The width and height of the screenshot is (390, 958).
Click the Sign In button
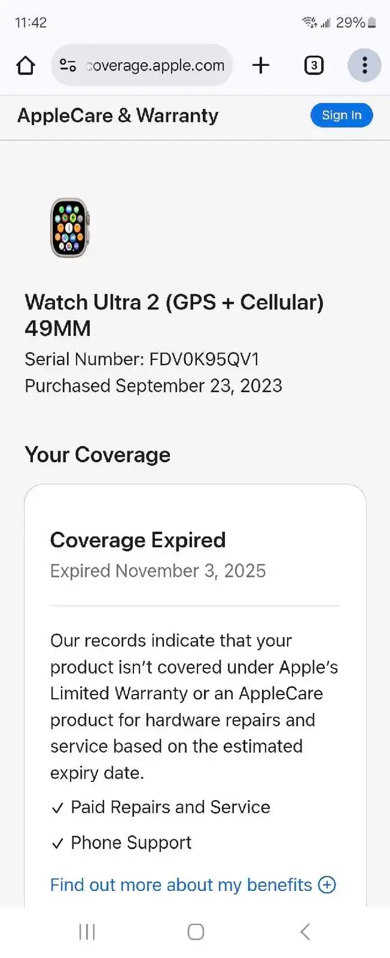pyautogui.click(x=341, y=115)
